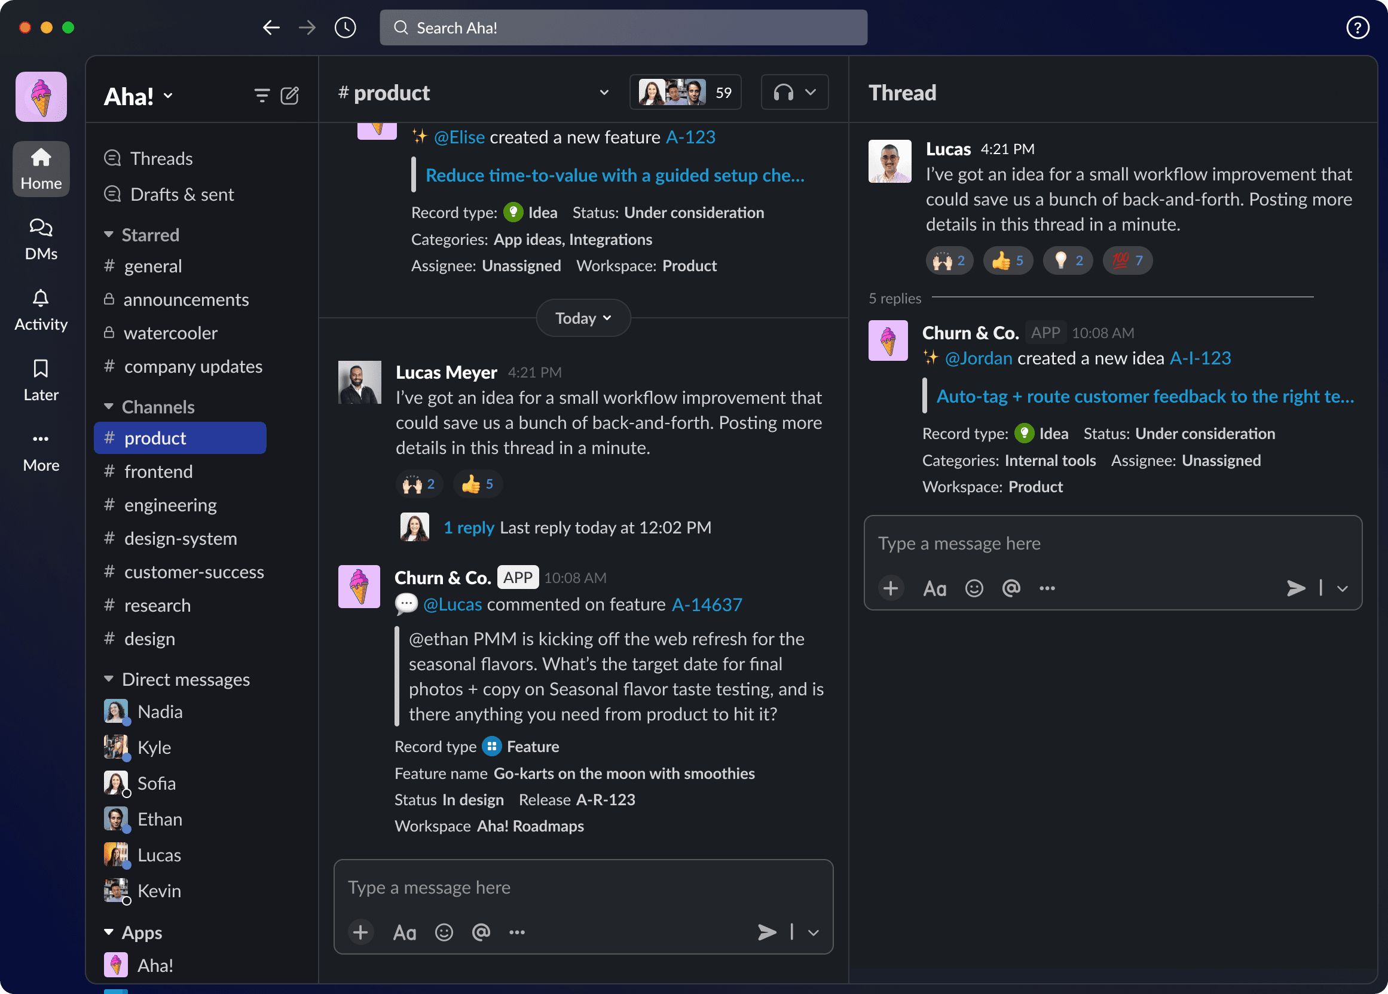Open the sidebar filter icon
The width and height of the screenshot is (1388, 994).
(261, 96)
